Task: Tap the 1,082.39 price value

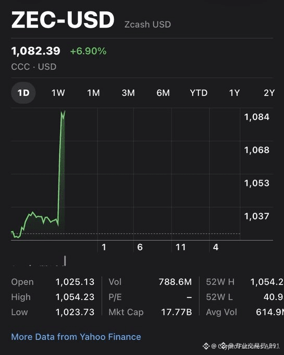Action: point(36,51)
